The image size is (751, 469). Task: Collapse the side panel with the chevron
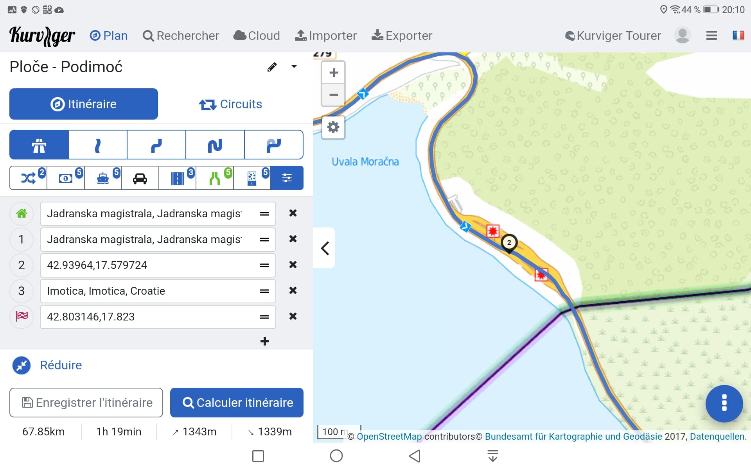coord(325,248)
